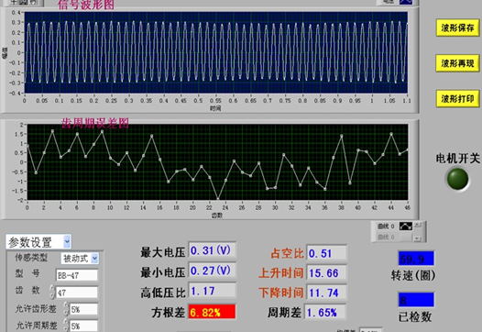
Task: Click the 波形再现 yellow button
Action: (457, 63)
